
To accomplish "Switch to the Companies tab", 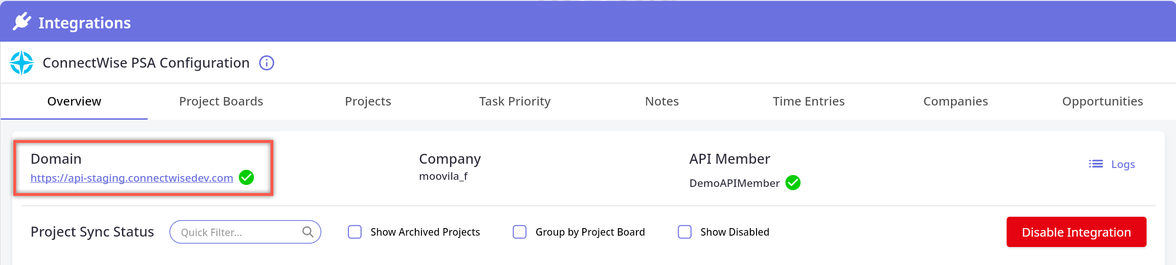I will [x=955, y=101].
